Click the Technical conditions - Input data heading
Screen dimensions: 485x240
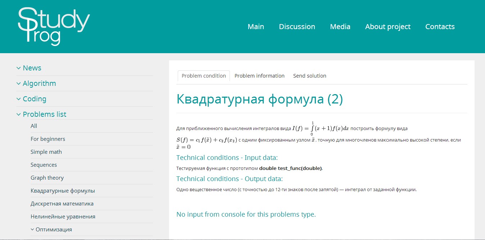[227, 158]
